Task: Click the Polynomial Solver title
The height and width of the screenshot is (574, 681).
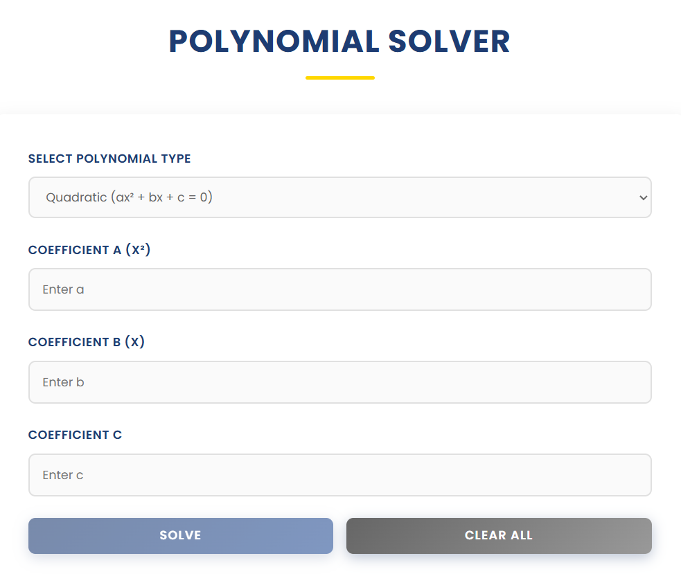Action: (339, 42)
